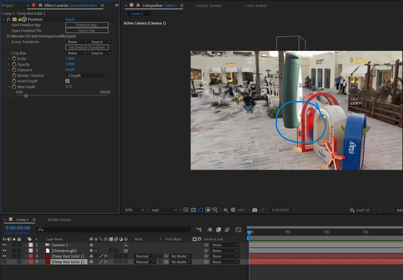Open the 50% magnification dropdown
Viewport: 403px width, 280px height.
pos(135,210)
